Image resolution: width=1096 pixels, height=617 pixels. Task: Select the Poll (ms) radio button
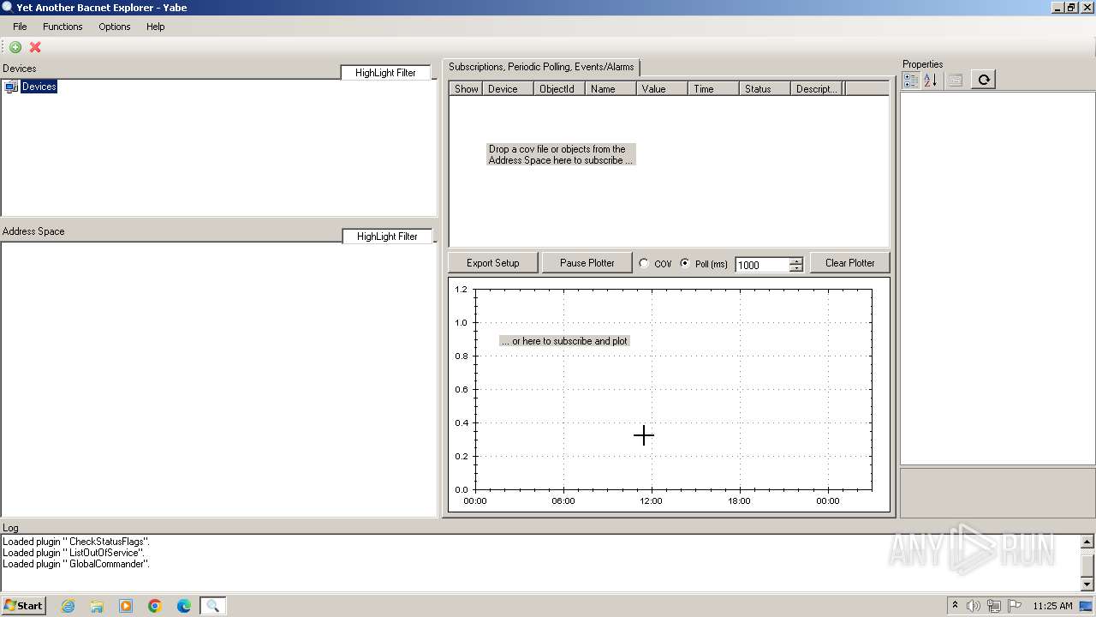pos(685,264)
